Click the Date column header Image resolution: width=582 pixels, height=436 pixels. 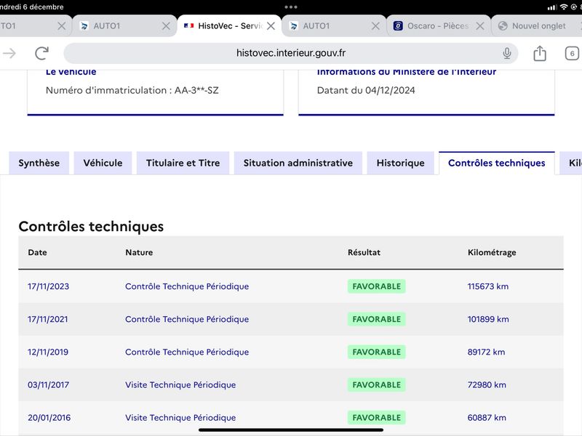coord(37,252)
